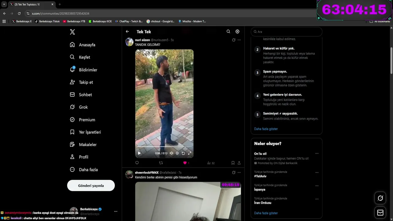Repost the nuri süzen post

coord(161,163)
